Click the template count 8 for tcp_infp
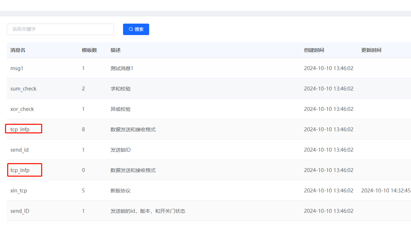This screenshot has width=411, height=245. tap(83, 129)
